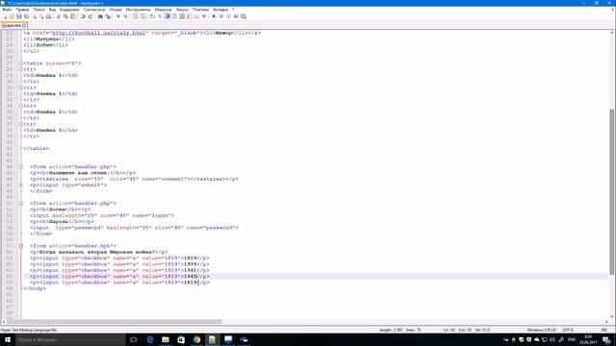Toggle the highlighted indent guide icon
This screenshot has width=616, height=346.
coord(167,16)
